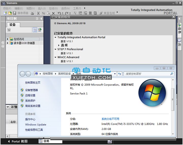The width and height of the screenshot is (183, 145).
Task: Expand the right task card arrow
Action: [179, 19]
